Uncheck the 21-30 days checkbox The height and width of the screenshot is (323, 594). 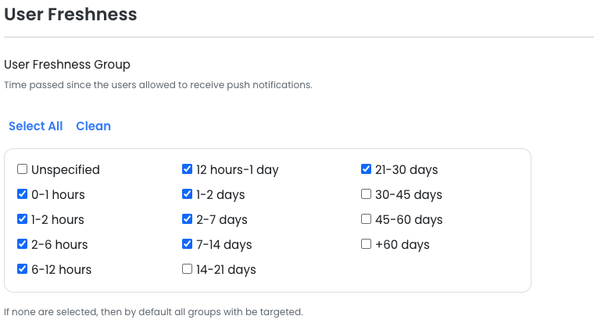366,169
